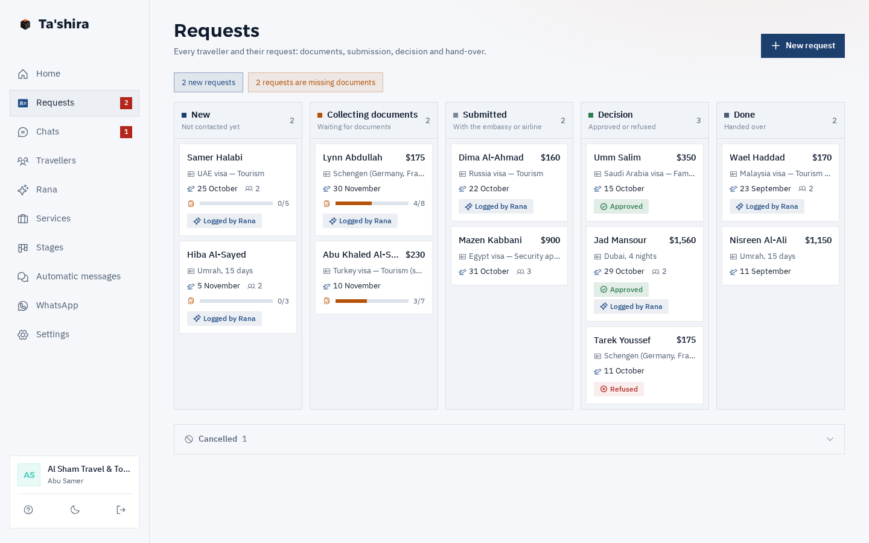The height and width of the screenshot is (543, 869).
Task: Click the Home house icon
Action: [x=23, y=74]
